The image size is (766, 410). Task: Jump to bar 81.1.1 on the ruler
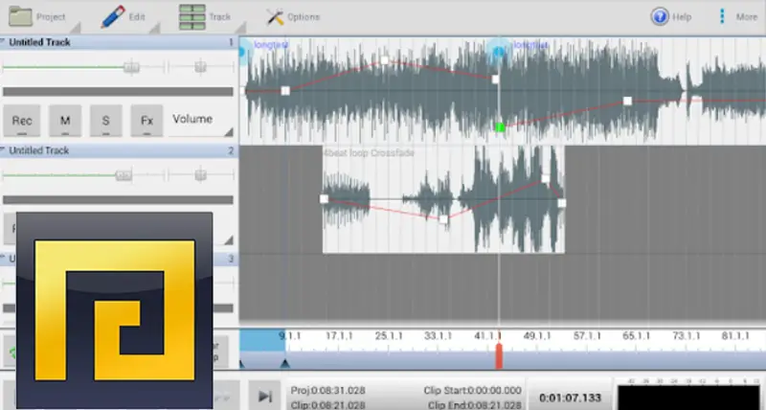point(735,336)
